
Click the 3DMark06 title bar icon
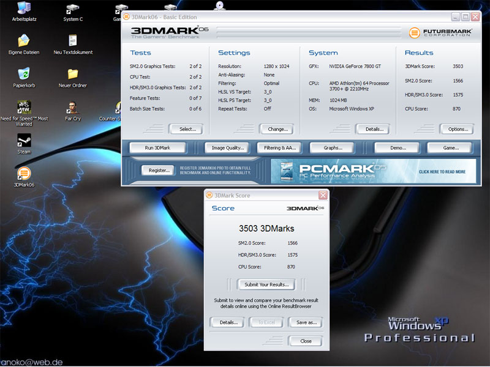click(x=126, y=17)
